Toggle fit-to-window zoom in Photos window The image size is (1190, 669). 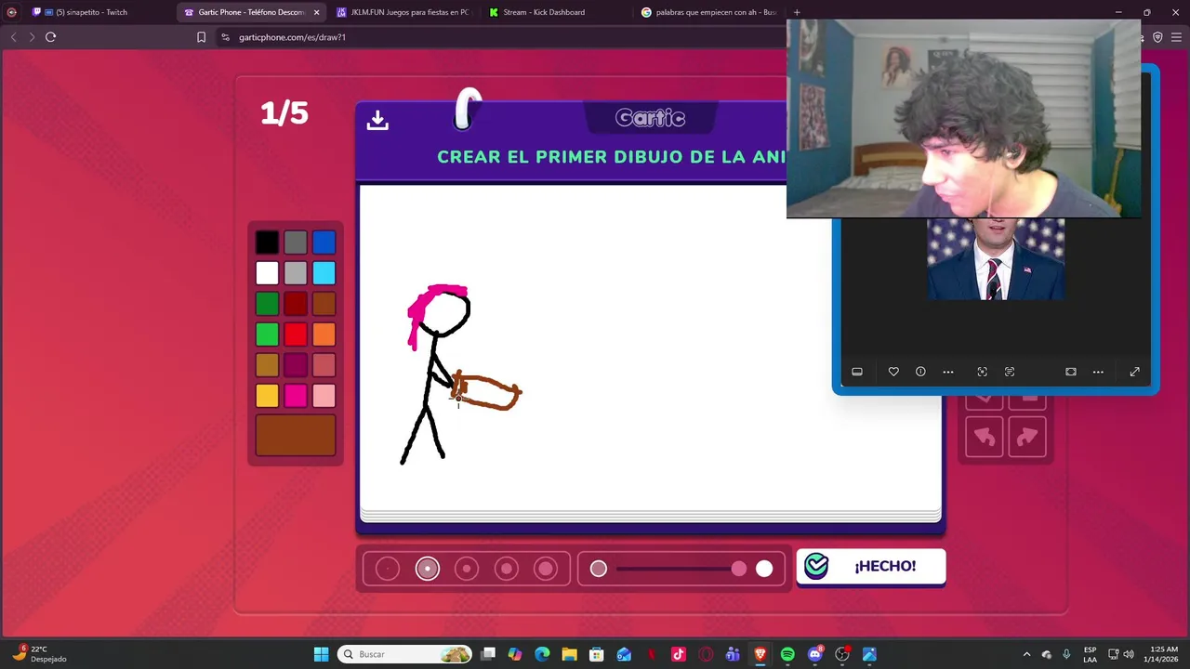click(1071, 372)
